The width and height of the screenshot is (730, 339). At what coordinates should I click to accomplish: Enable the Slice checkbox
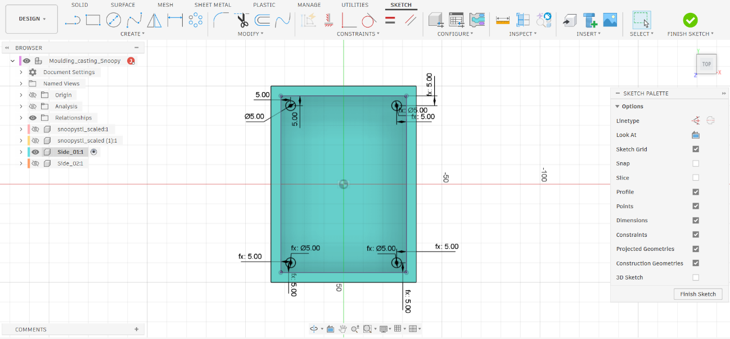tap(696, 177)
